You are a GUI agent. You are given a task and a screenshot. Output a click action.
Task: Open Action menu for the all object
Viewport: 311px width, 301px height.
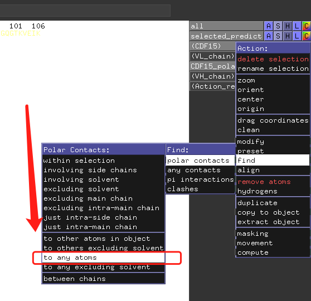tap(269, 26)
